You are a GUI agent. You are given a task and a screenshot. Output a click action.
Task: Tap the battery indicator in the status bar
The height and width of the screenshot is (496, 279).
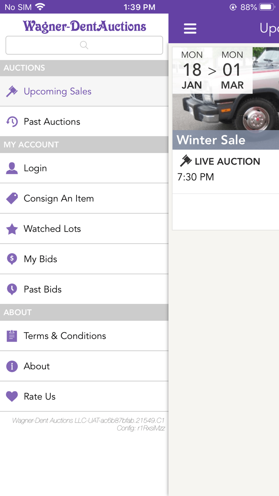tap(266, 6)
